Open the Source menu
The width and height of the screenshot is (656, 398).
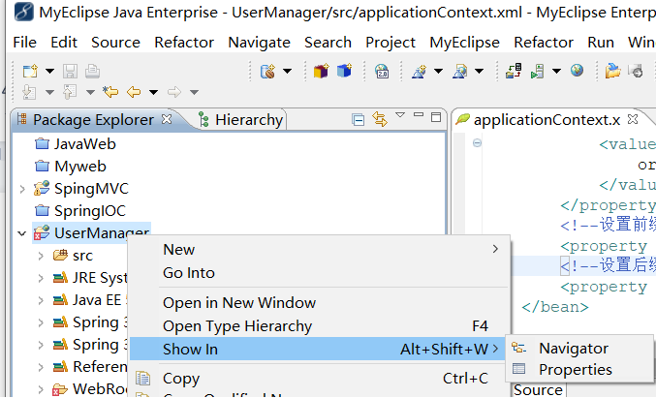coord(116,43)
